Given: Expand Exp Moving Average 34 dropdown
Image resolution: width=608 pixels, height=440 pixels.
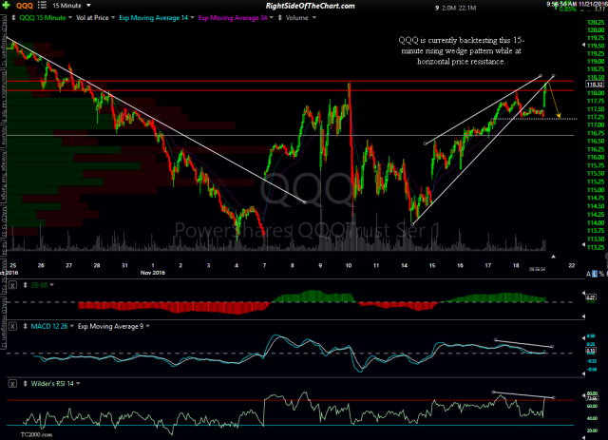Looking at the screenshot, I should click(x=272, y=18).
